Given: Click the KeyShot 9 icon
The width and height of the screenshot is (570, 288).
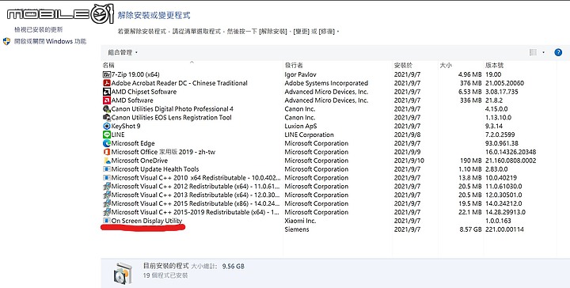Looking at the screenshot, I should (x=107, y=126).
